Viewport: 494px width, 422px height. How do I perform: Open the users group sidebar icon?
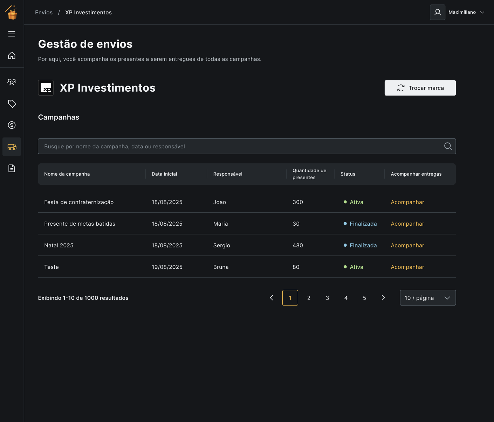click(x=12, y=82)
